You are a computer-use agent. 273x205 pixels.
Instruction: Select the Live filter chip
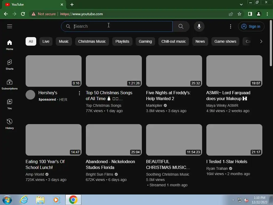point(46,41)
